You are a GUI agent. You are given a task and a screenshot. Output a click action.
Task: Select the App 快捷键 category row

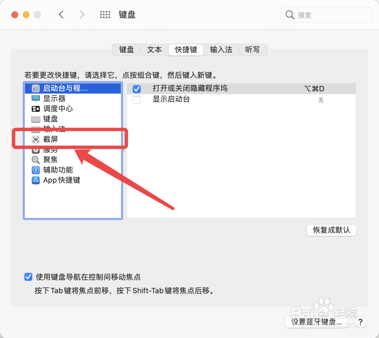pyautogui.click(x=73, y=180)
